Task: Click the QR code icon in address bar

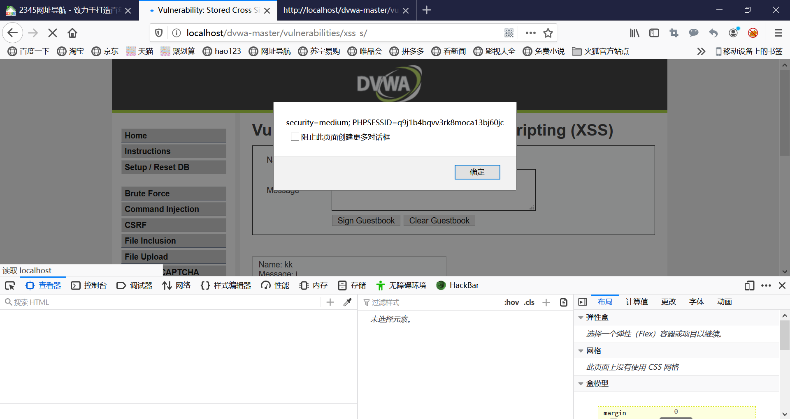Action: pos(509,33)
